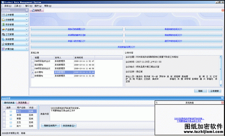Viewport: 225px width, 136px height.
Task: Click the pin icon in 系统导航 header
Action: (27, 10)
